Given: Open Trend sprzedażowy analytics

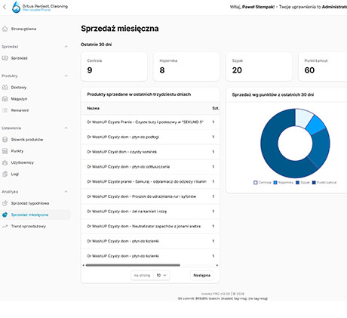Looking at the screenshot, I should 35,227.
